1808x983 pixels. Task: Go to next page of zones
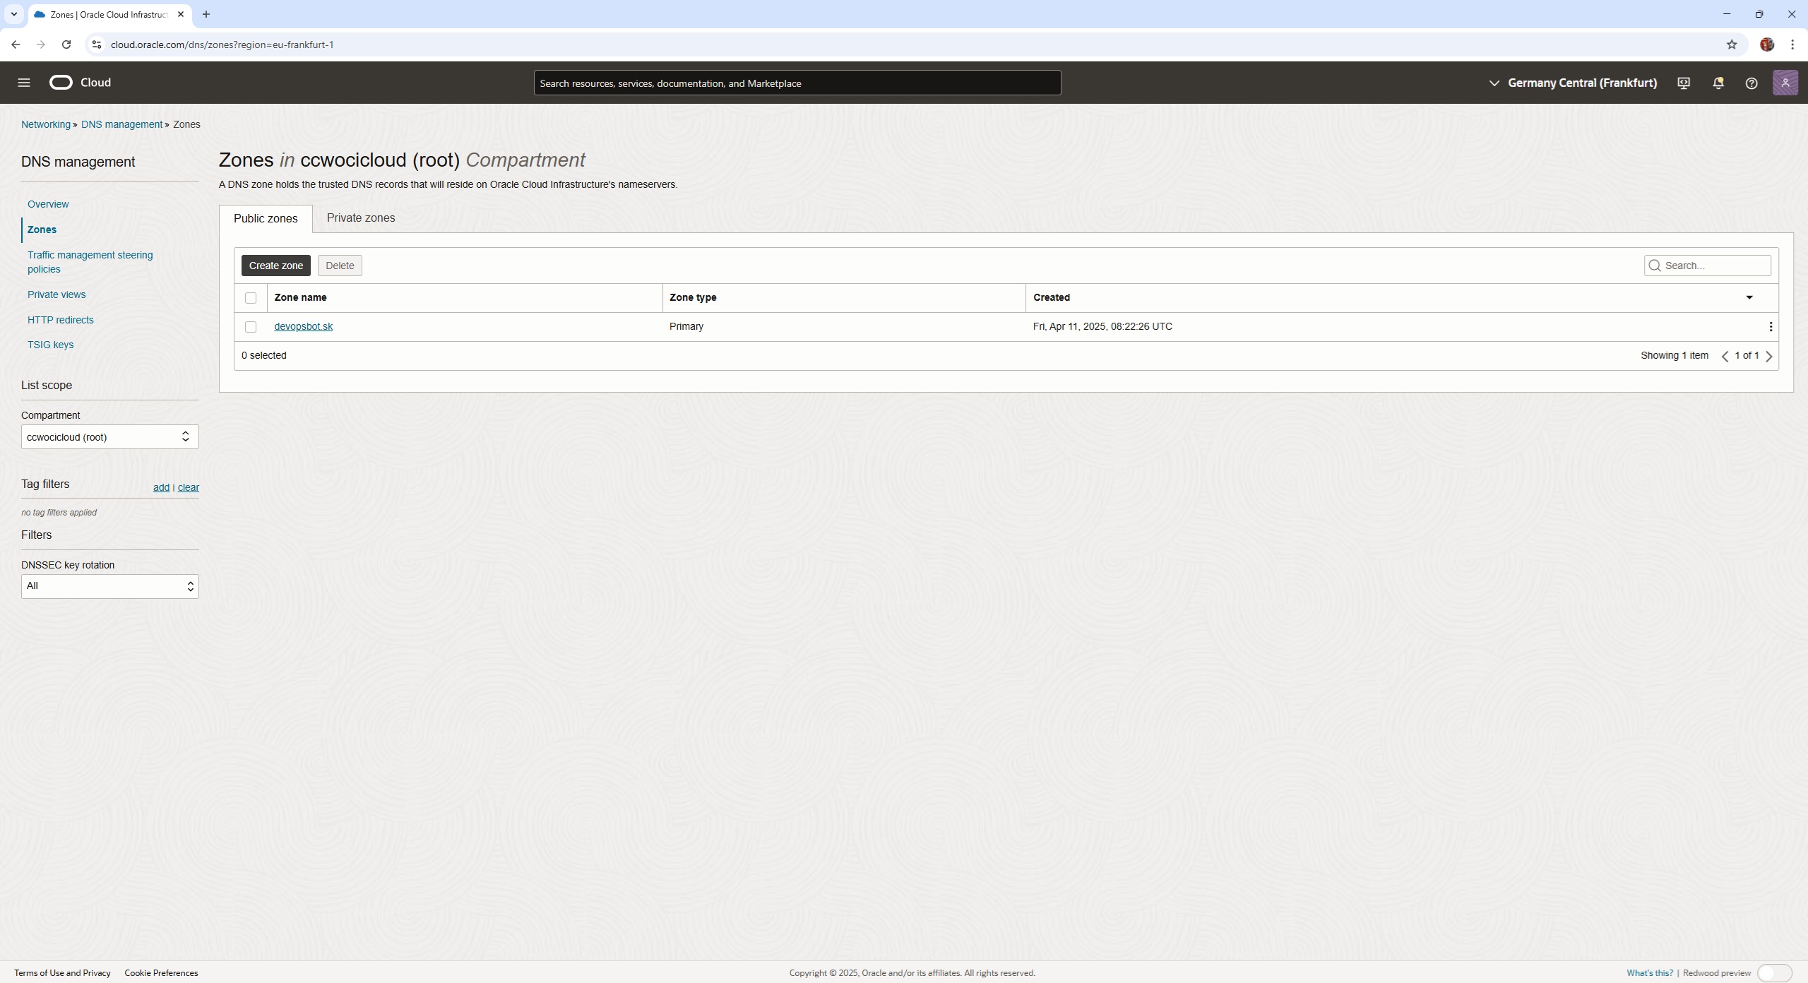(1769, 356)
